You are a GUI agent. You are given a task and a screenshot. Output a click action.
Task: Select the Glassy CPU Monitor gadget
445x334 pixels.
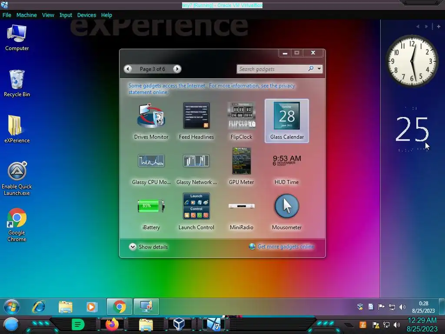(x=151, y=167)
